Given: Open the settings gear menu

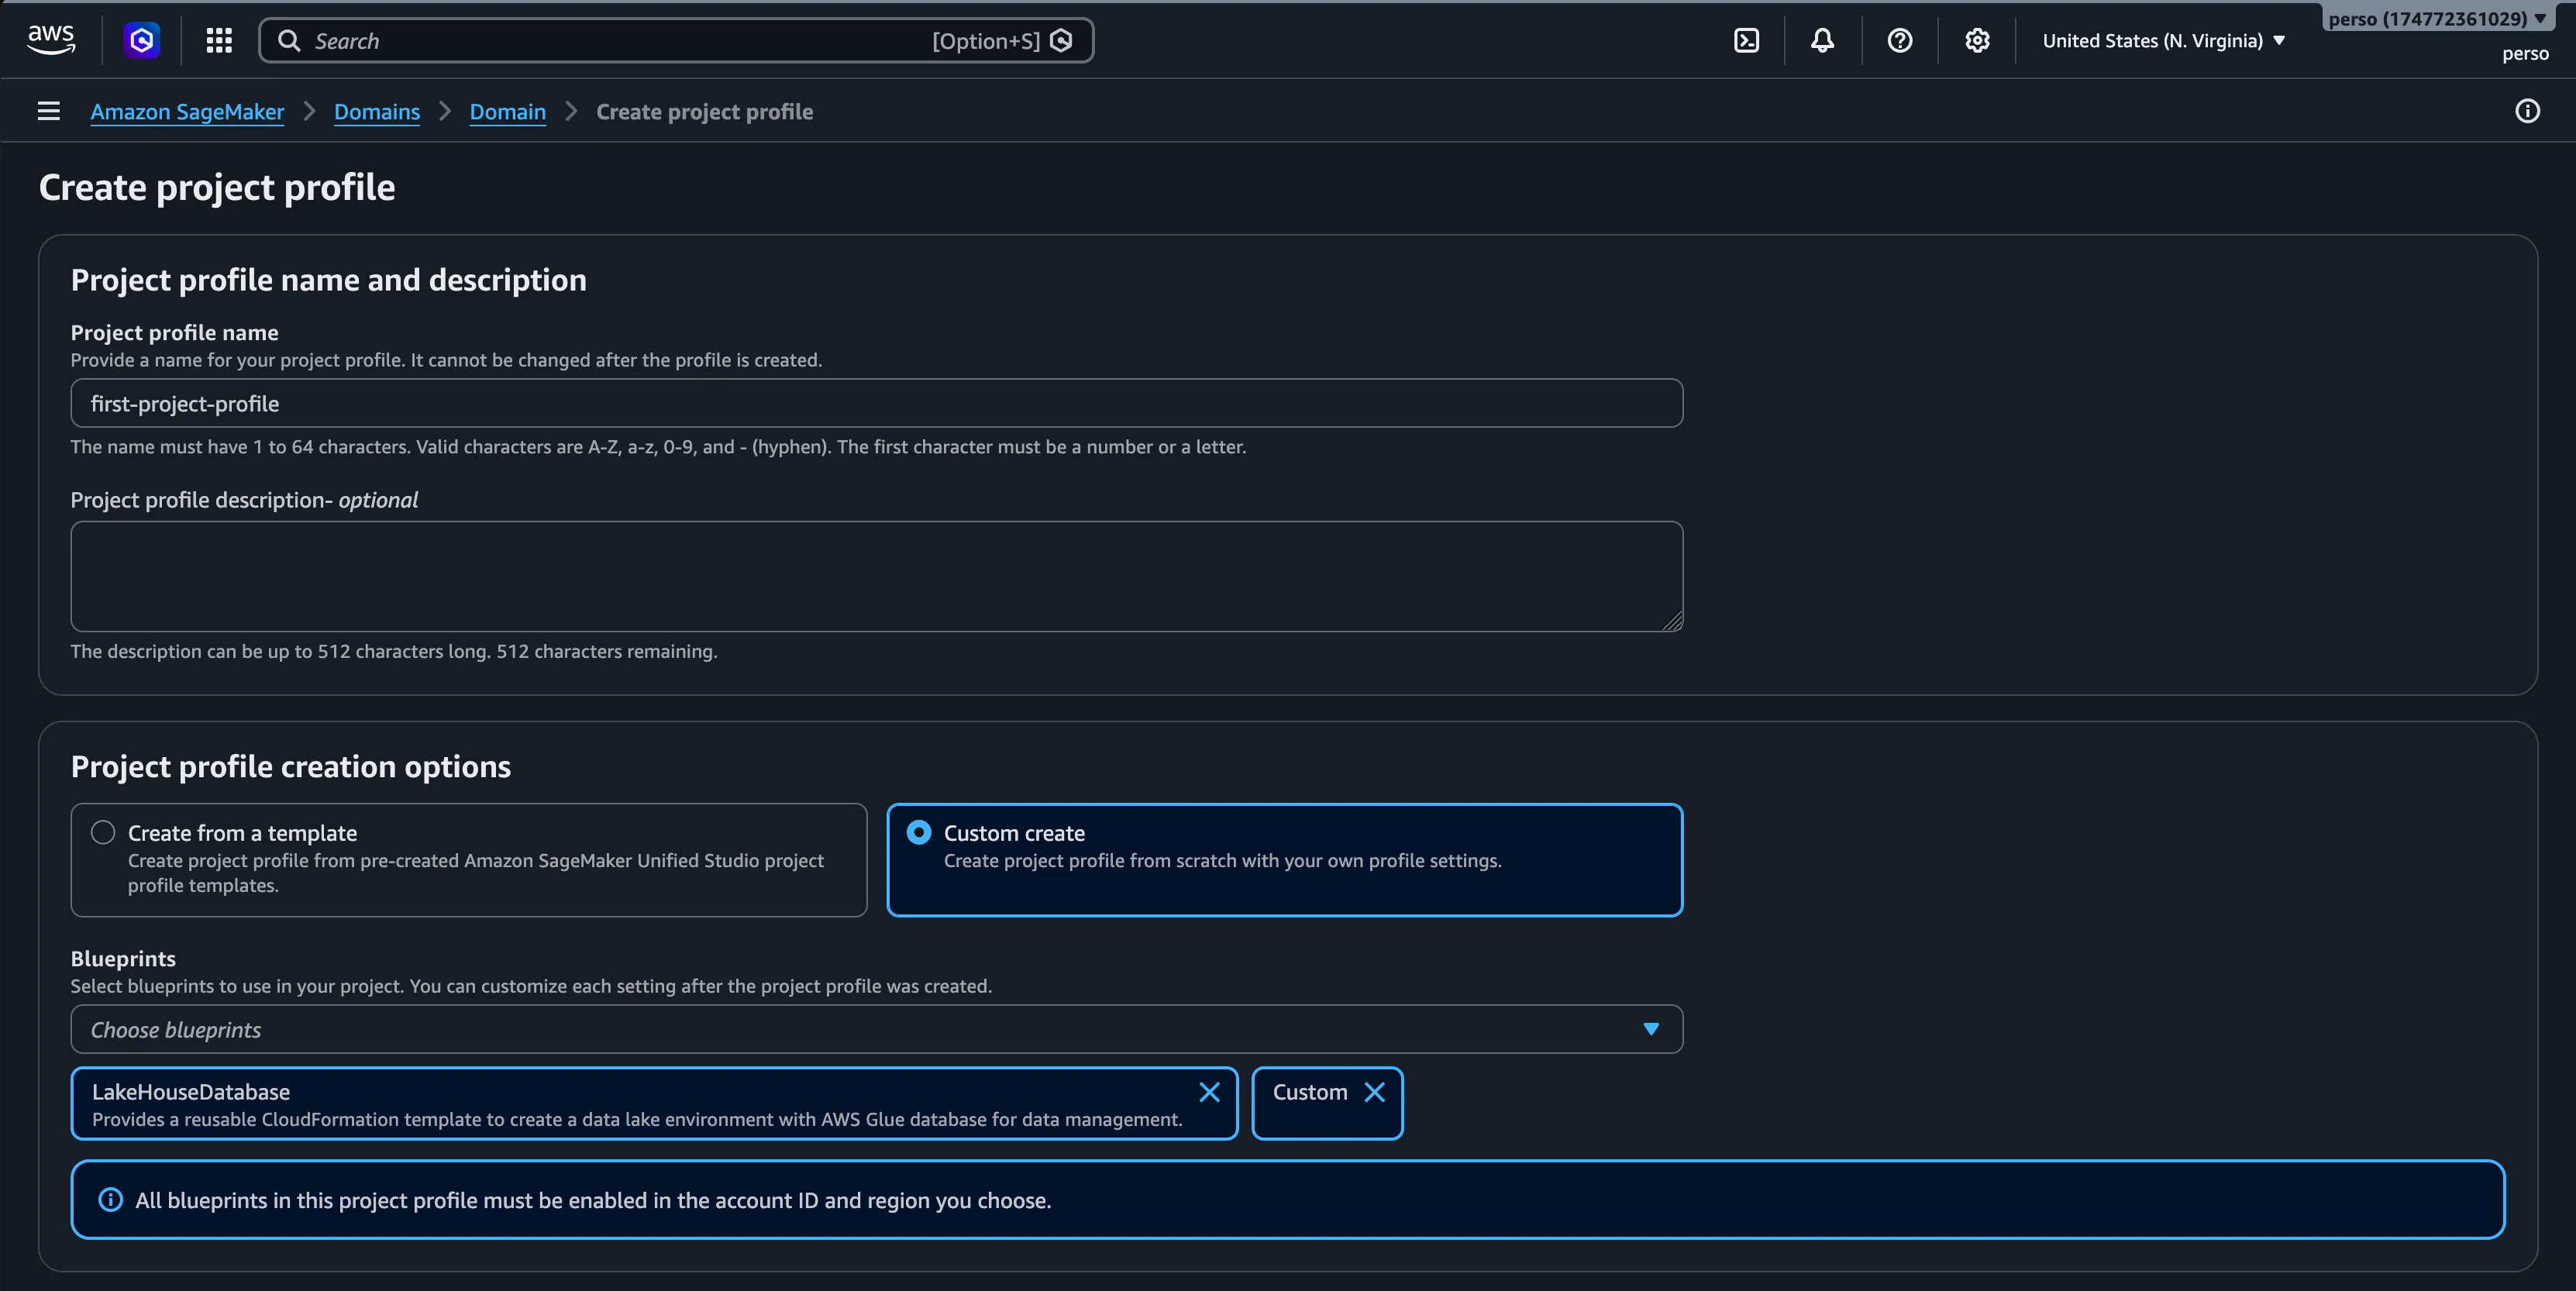Looking at the screenshot, I should (1976, 40).
